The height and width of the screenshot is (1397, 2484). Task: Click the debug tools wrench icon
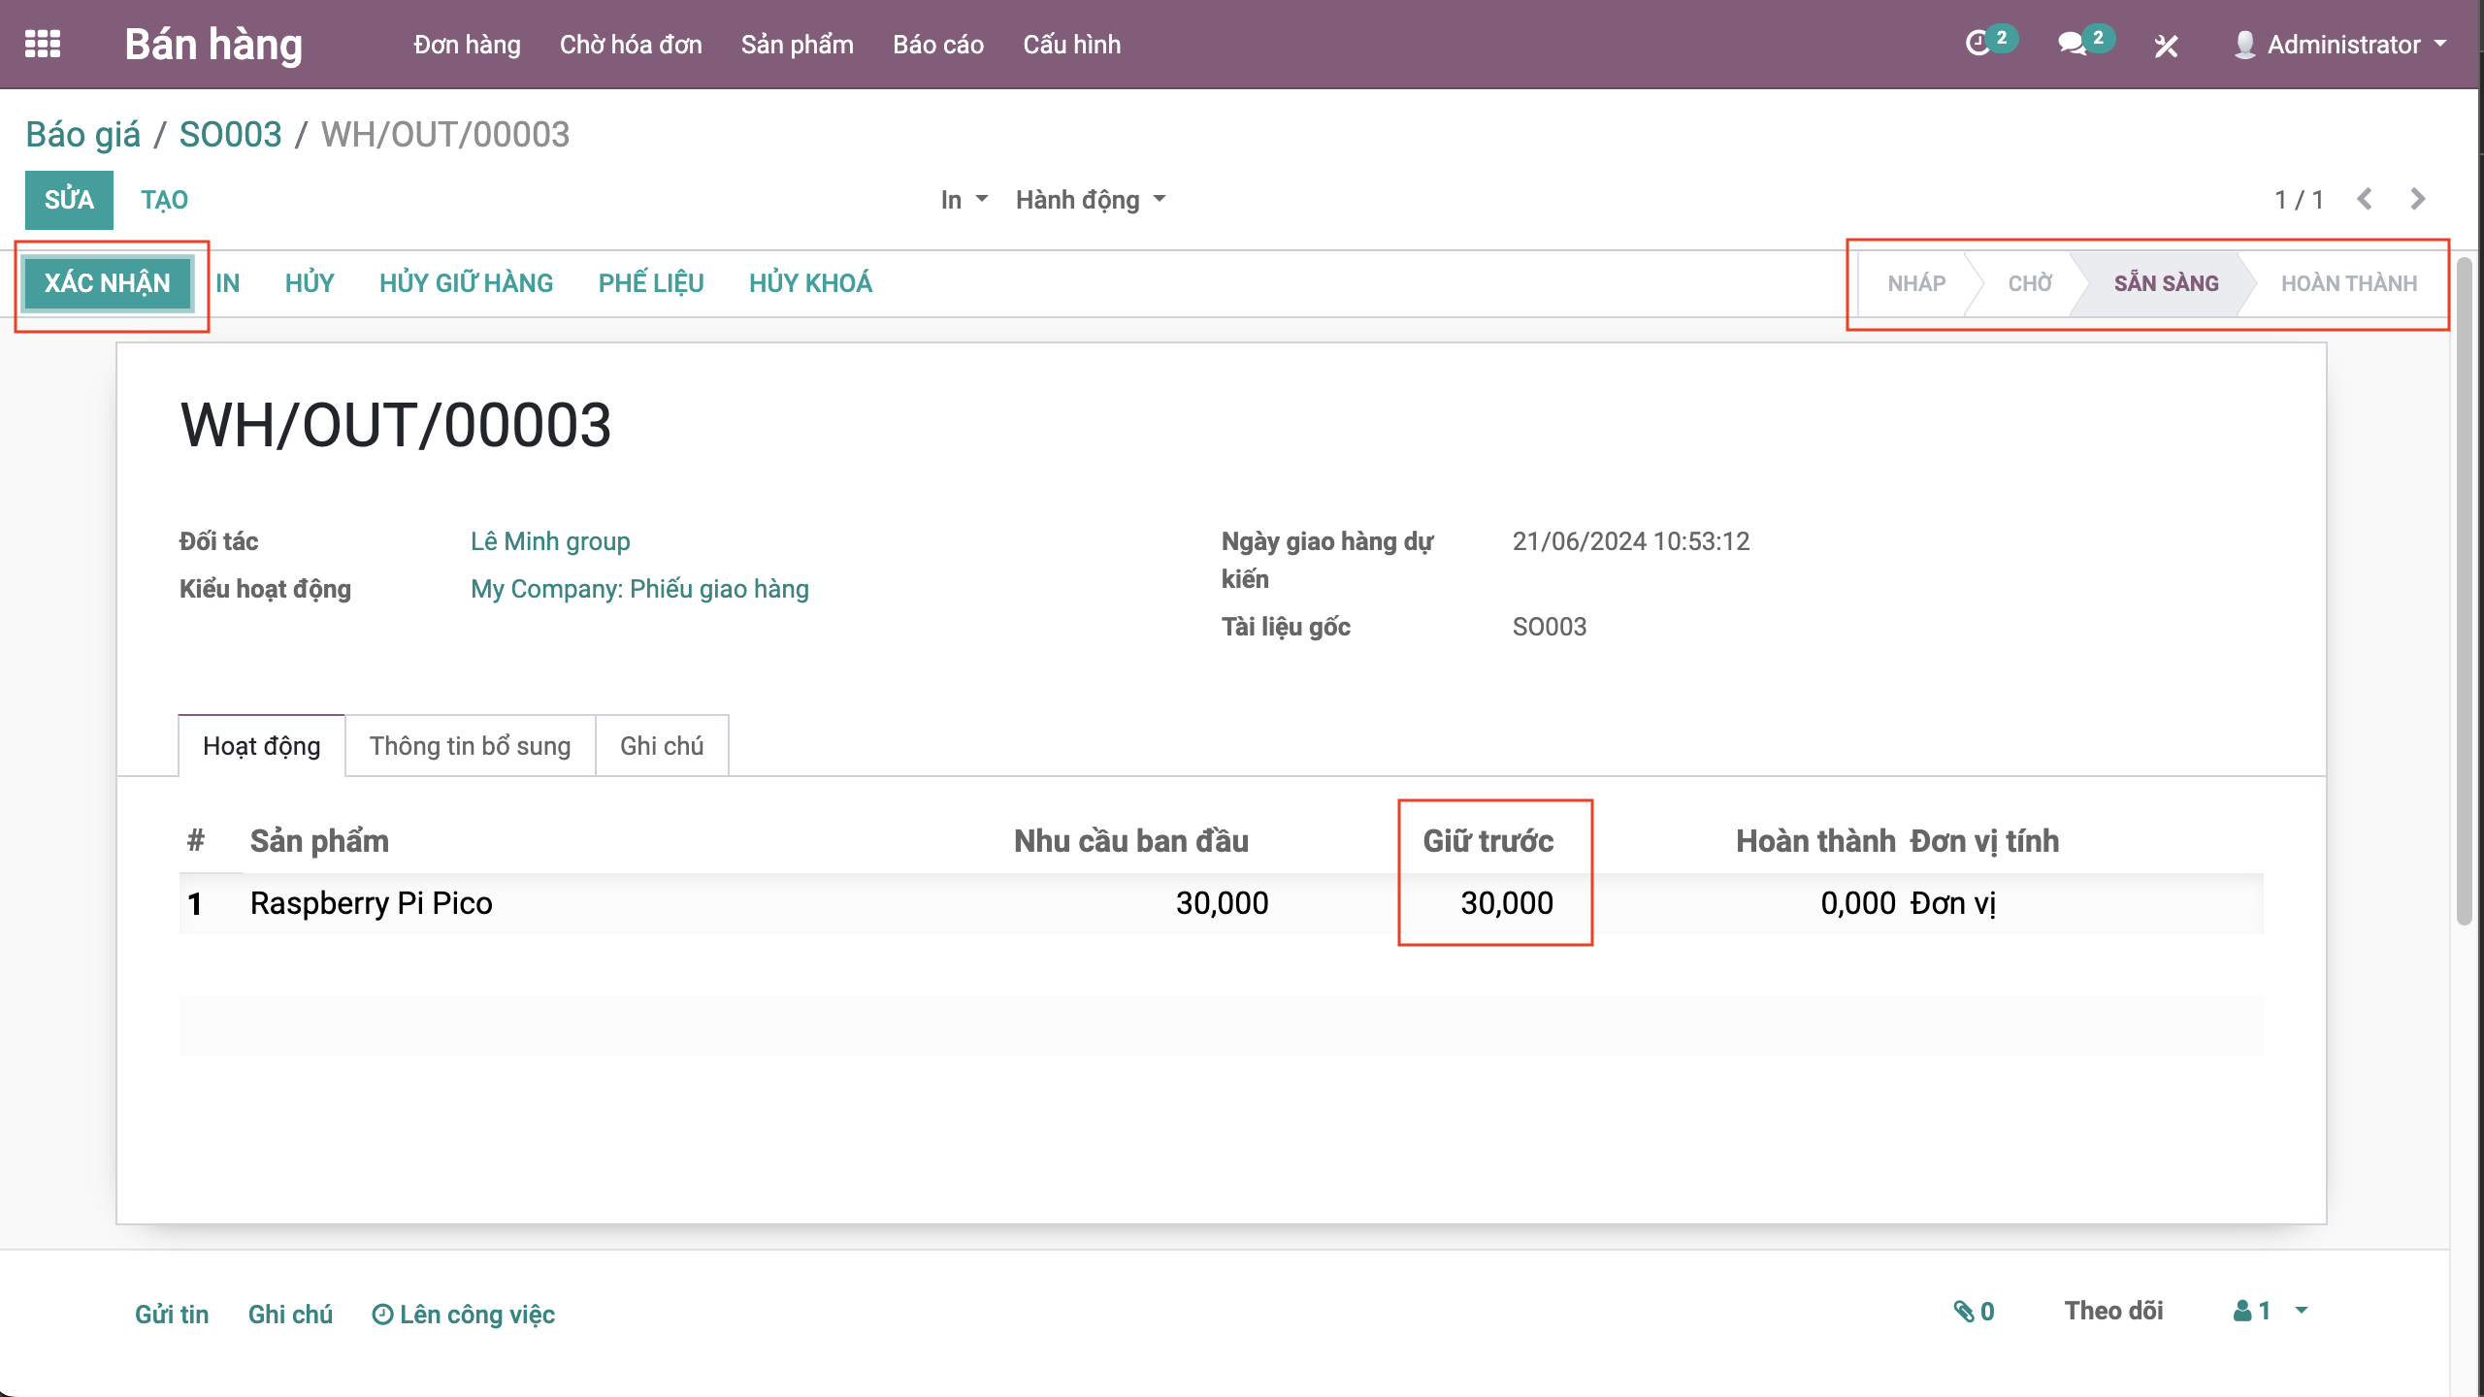click(x=2166, y=46)
